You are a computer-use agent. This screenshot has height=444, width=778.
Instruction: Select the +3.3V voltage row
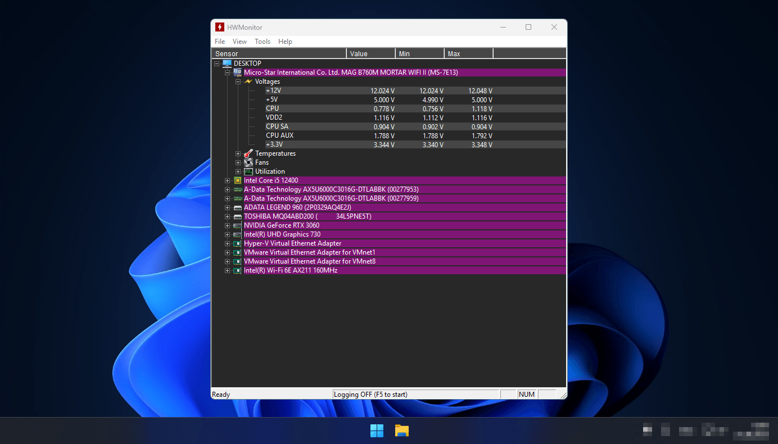415,144
